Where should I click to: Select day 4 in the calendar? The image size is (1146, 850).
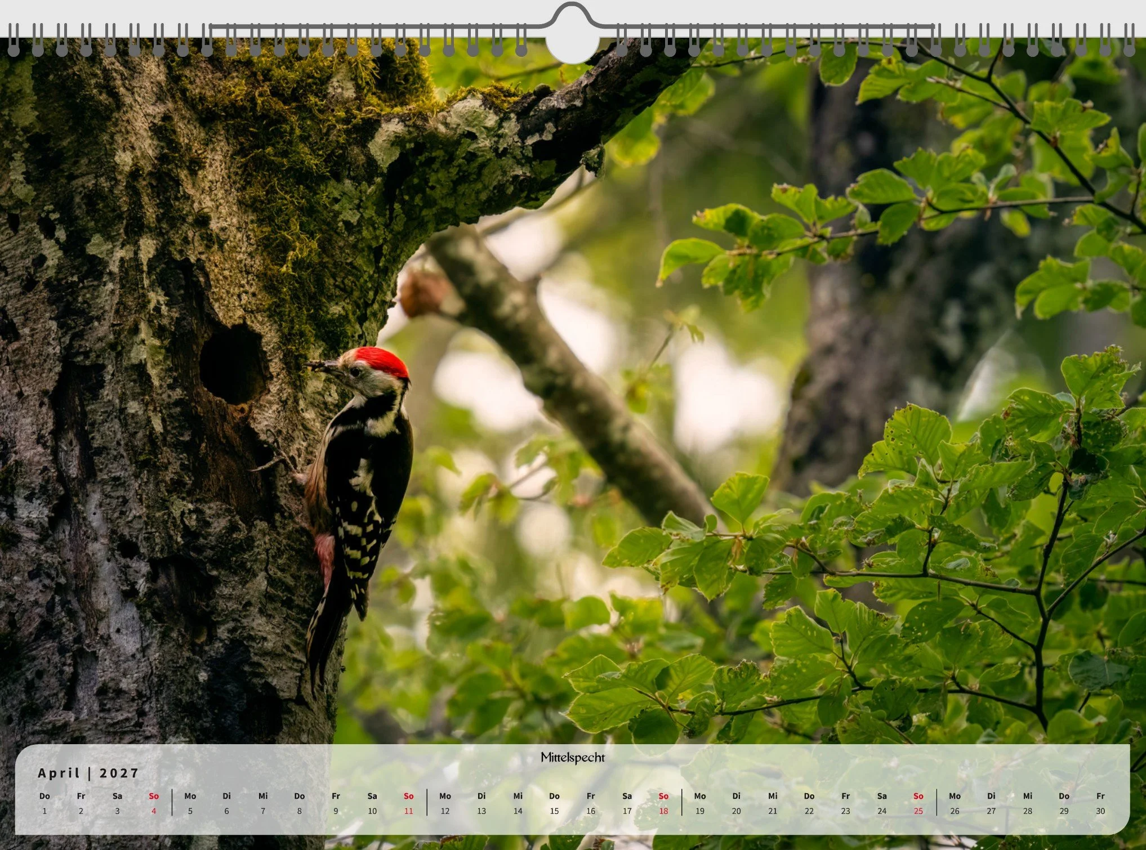(x=154, y=811)
